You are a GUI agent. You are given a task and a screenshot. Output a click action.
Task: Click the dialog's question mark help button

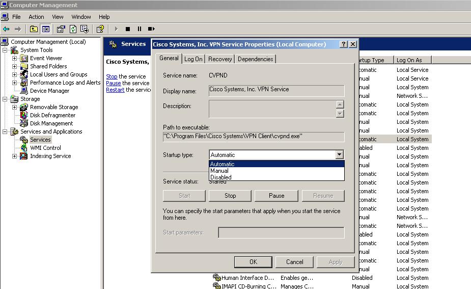point(344,44)
